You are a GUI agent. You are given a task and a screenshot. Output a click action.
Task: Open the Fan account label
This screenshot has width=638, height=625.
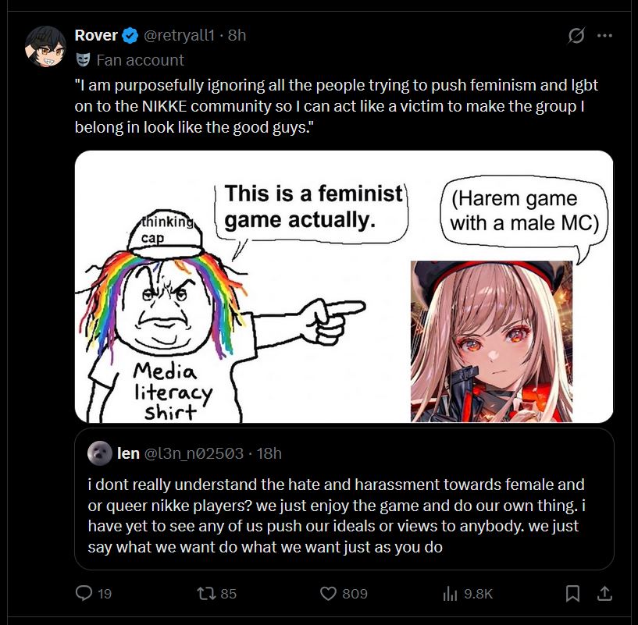(140, 60)
